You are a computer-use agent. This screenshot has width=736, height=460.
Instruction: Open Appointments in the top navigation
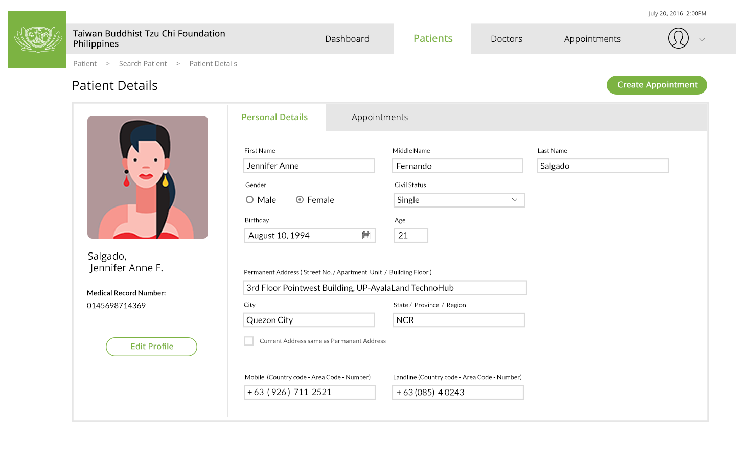(592, 39)
